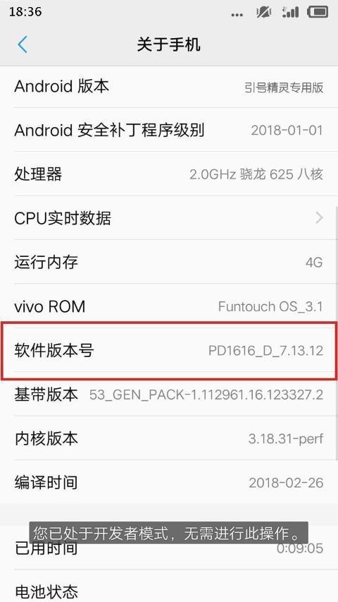Open the CPU实时数据 row
Image resolution: width=338 pixels, height=602 pixels.
[x=169, y=218]
